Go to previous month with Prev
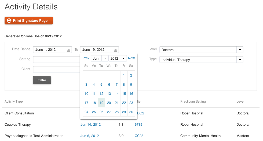This screenshot has height=141, width=263. point(86,58)
